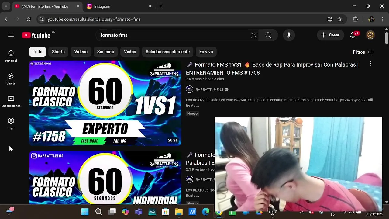Open Windows taskbar search
389x219 pixels.
(98, 212)
